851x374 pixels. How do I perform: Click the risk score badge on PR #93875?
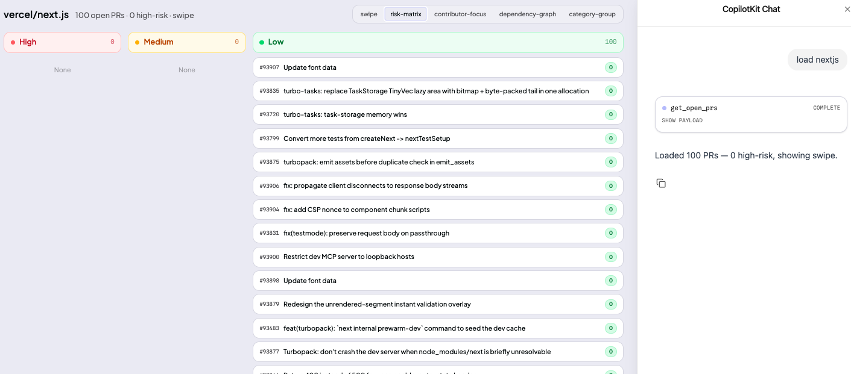point(611,162)
